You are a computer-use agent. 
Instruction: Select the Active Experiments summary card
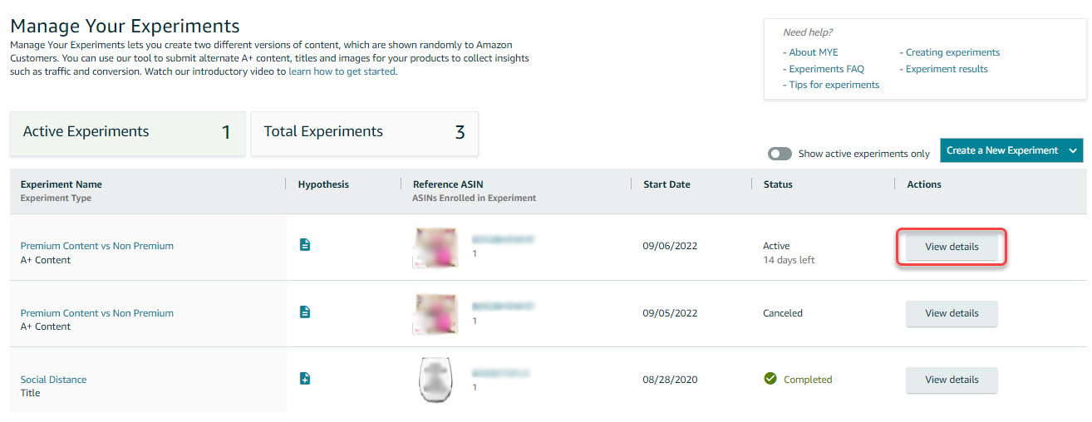(127, 133)
